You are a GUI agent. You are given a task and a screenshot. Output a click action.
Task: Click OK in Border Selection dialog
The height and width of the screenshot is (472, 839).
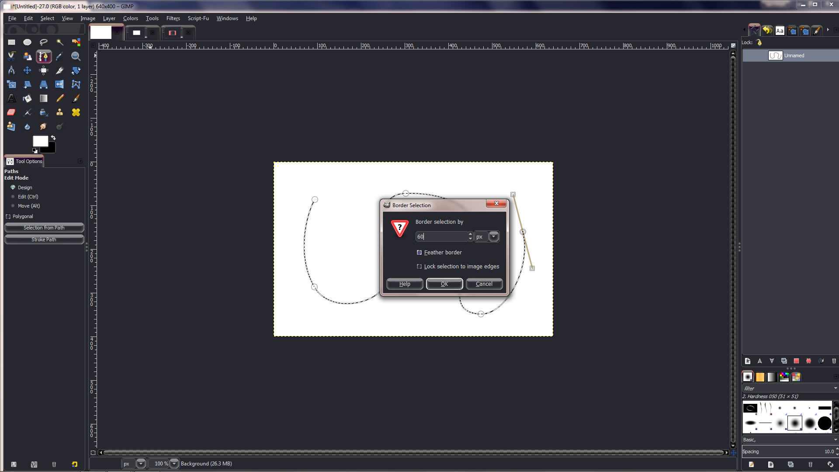coord(444,284)
